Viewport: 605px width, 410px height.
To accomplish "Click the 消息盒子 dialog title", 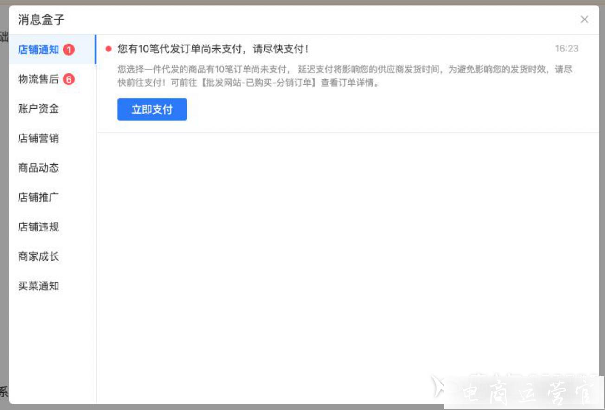I will coord(41,19).
